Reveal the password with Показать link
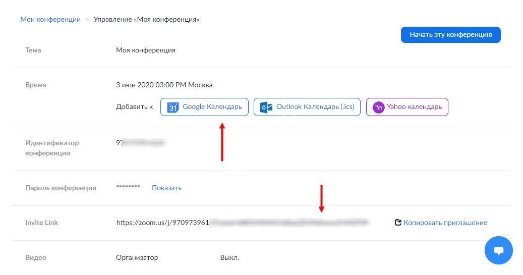The height and width of the screenshot is (275, 523). pos(166,188)
